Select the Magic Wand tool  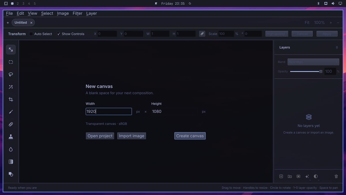(x=11, y=87)
